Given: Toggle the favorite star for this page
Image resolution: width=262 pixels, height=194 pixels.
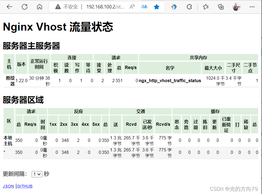Looking at the screenshot, I should (156, 7).
